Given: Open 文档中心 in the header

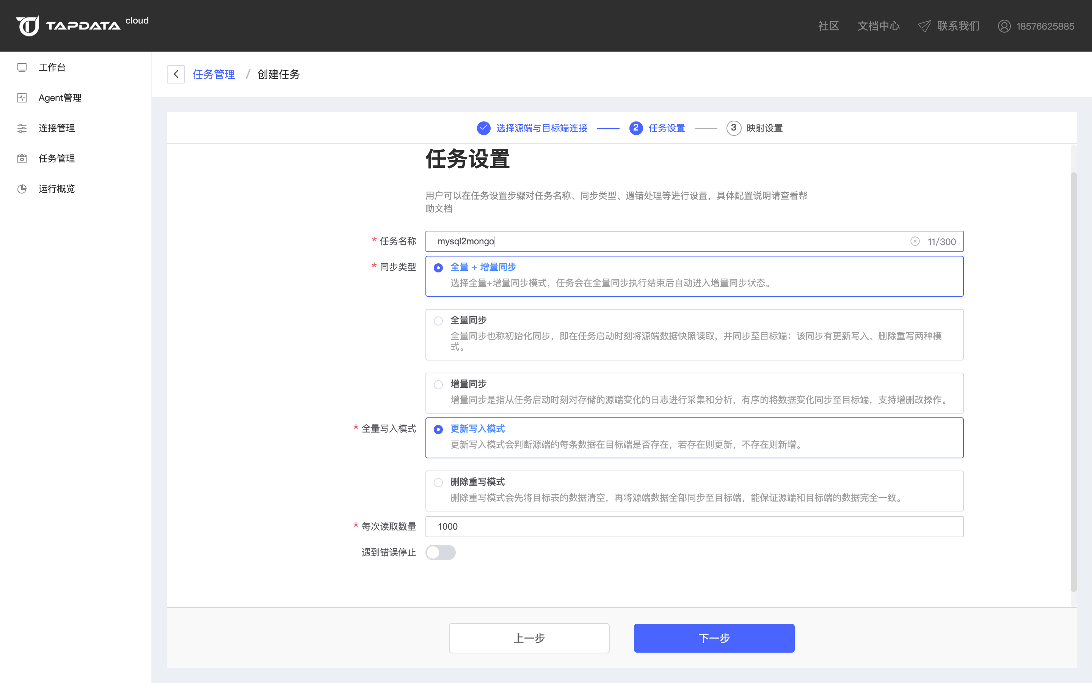Looking at the screenshot, I should [878, 26].
